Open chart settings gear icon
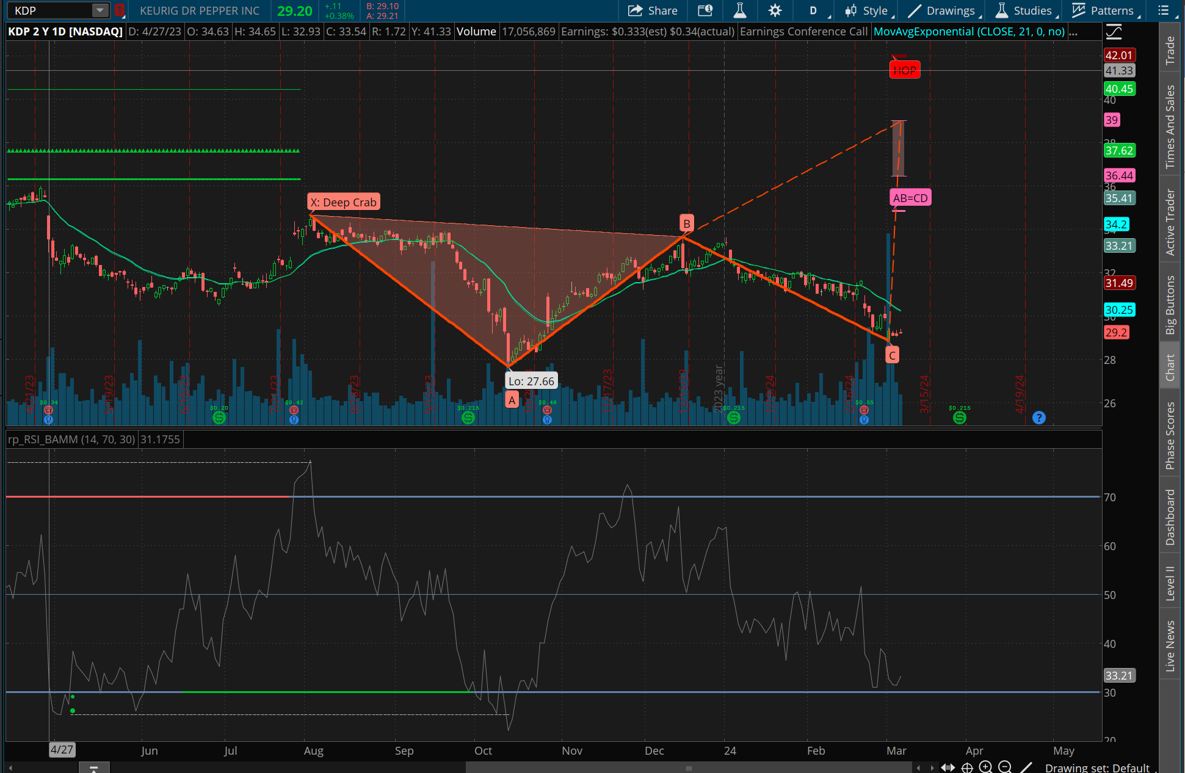1185x773 pixels. pyautogui.click(x=775, y=10)
